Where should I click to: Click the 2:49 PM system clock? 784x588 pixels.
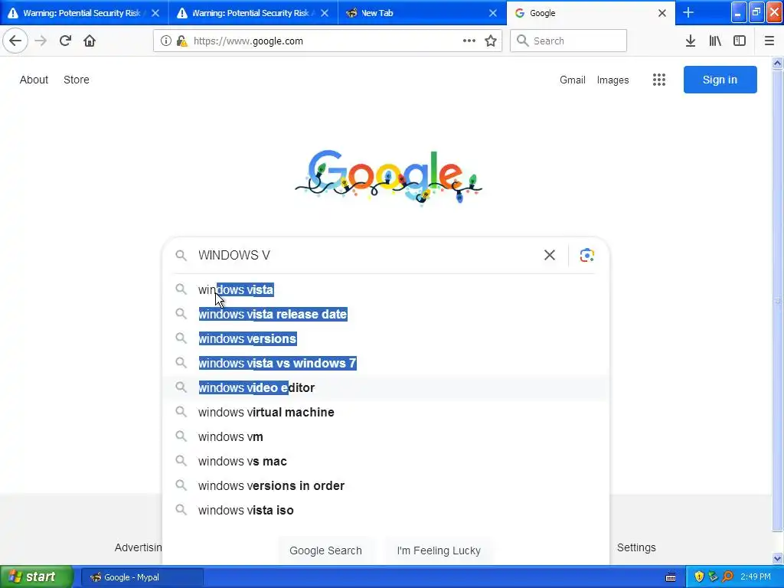756,577
